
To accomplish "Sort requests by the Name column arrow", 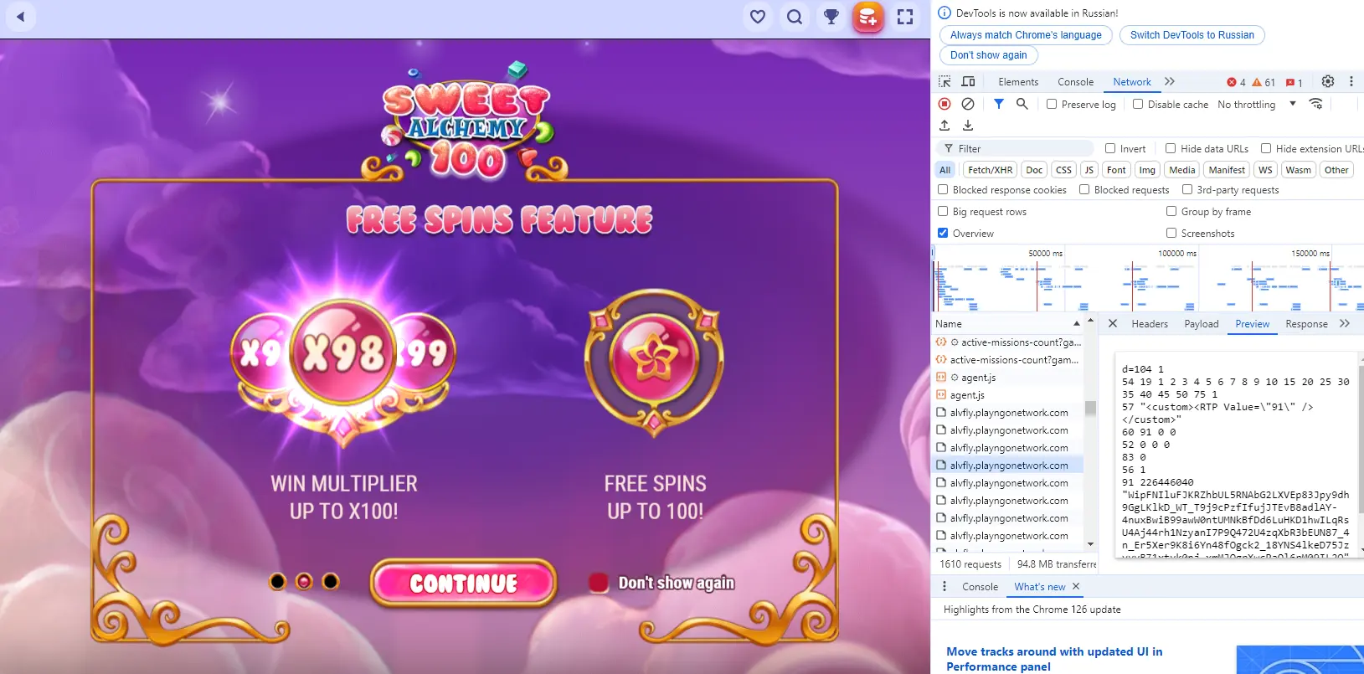I will coord(1077,323).
